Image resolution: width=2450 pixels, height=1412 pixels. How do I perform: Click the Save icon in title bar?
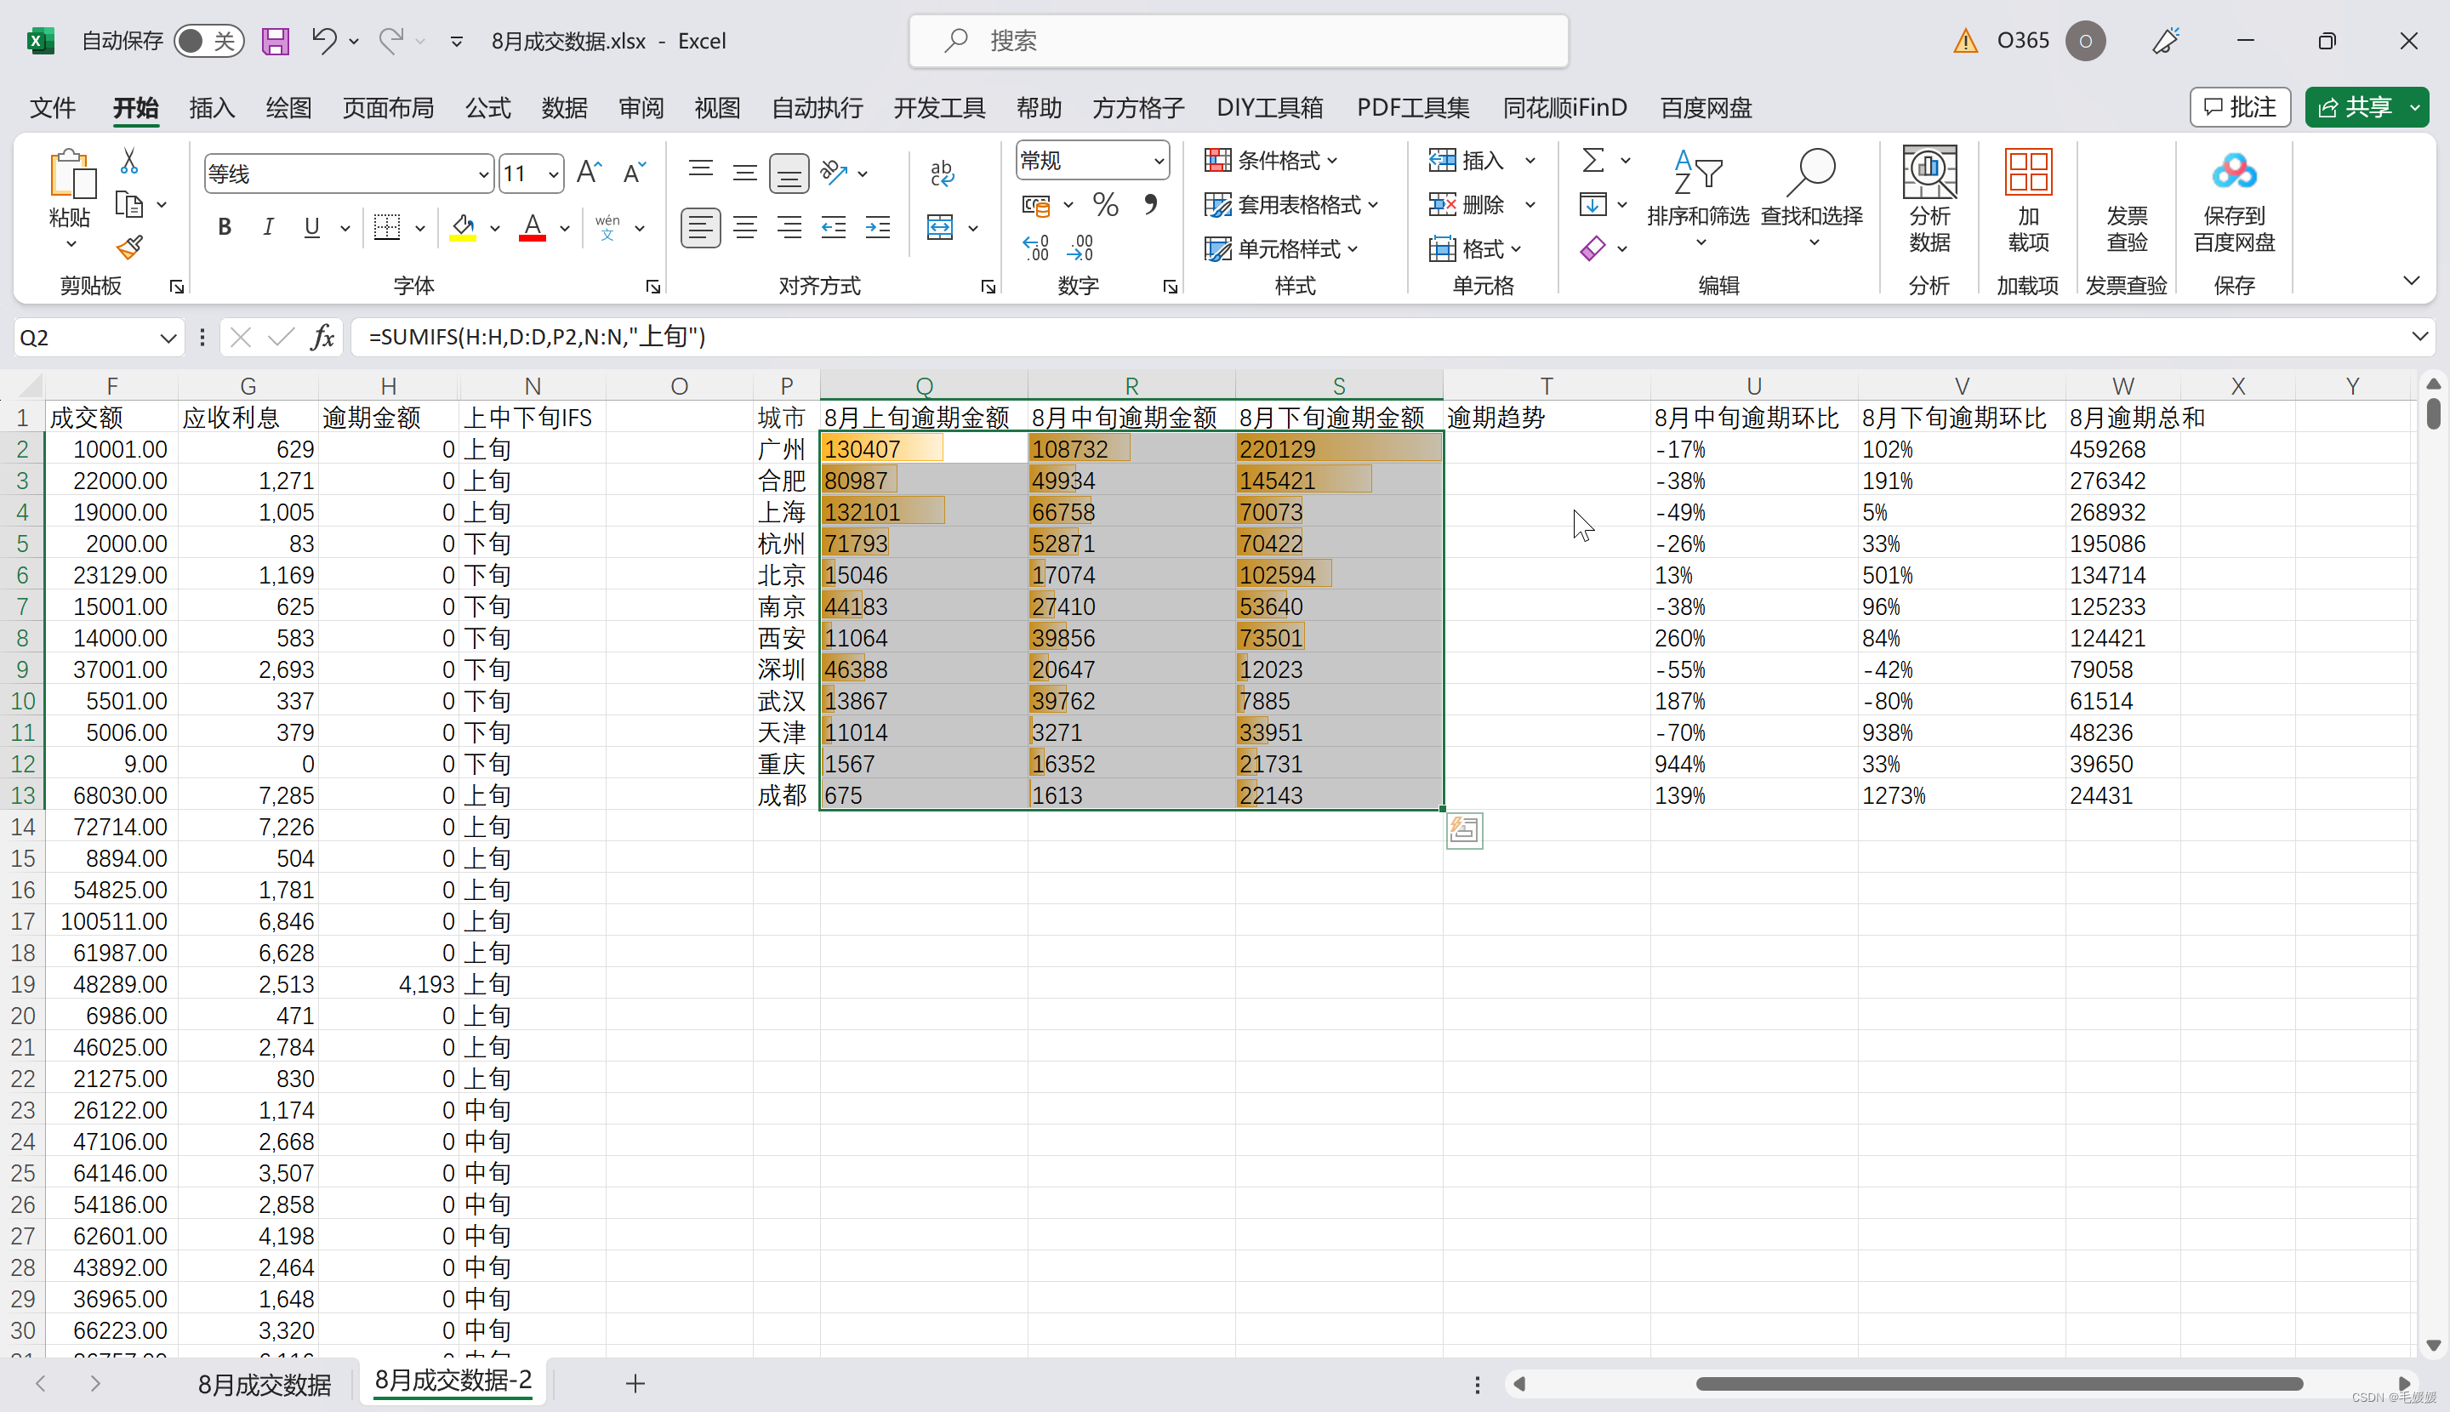[276, 41]
